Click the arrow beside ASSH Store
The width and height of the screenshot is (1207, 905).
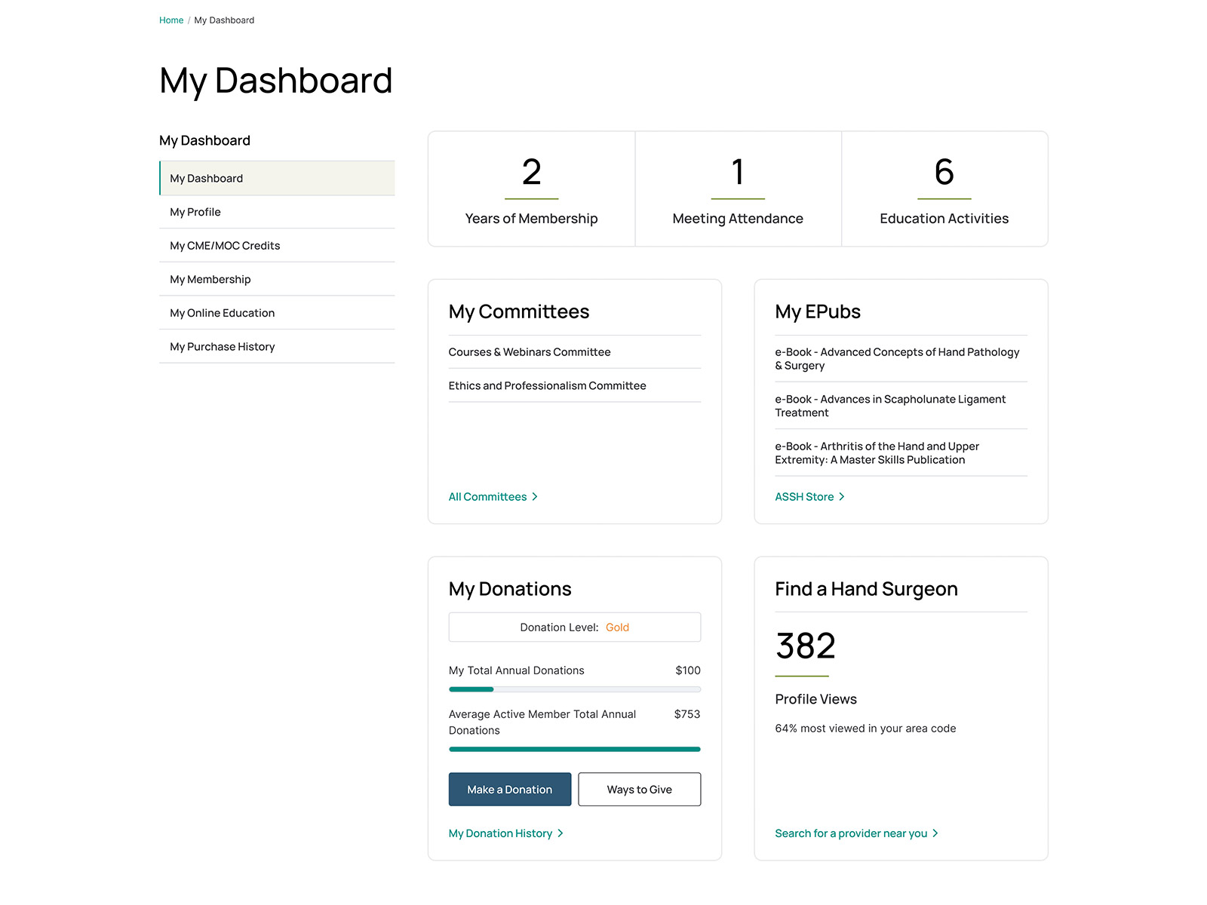(x=842, y=497)
